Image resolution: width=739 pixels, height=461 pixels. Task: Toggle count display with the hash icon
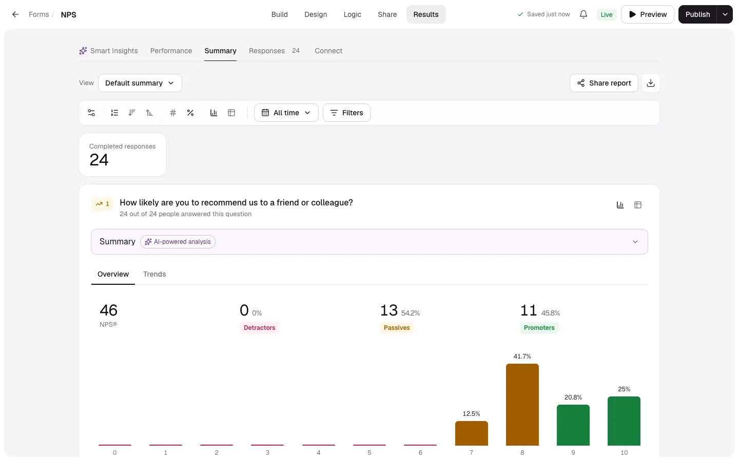pos(173,113)
